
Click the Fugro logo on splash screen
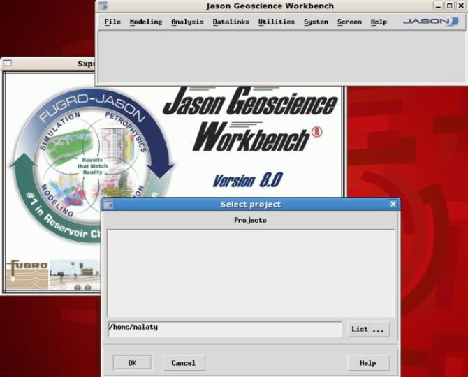(x=27, y=274)
